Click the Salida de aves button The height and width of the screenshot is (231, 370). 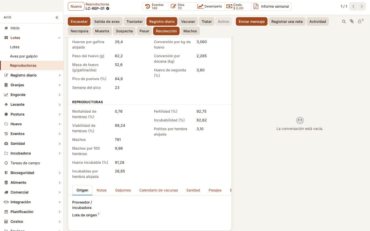[107, 22]
